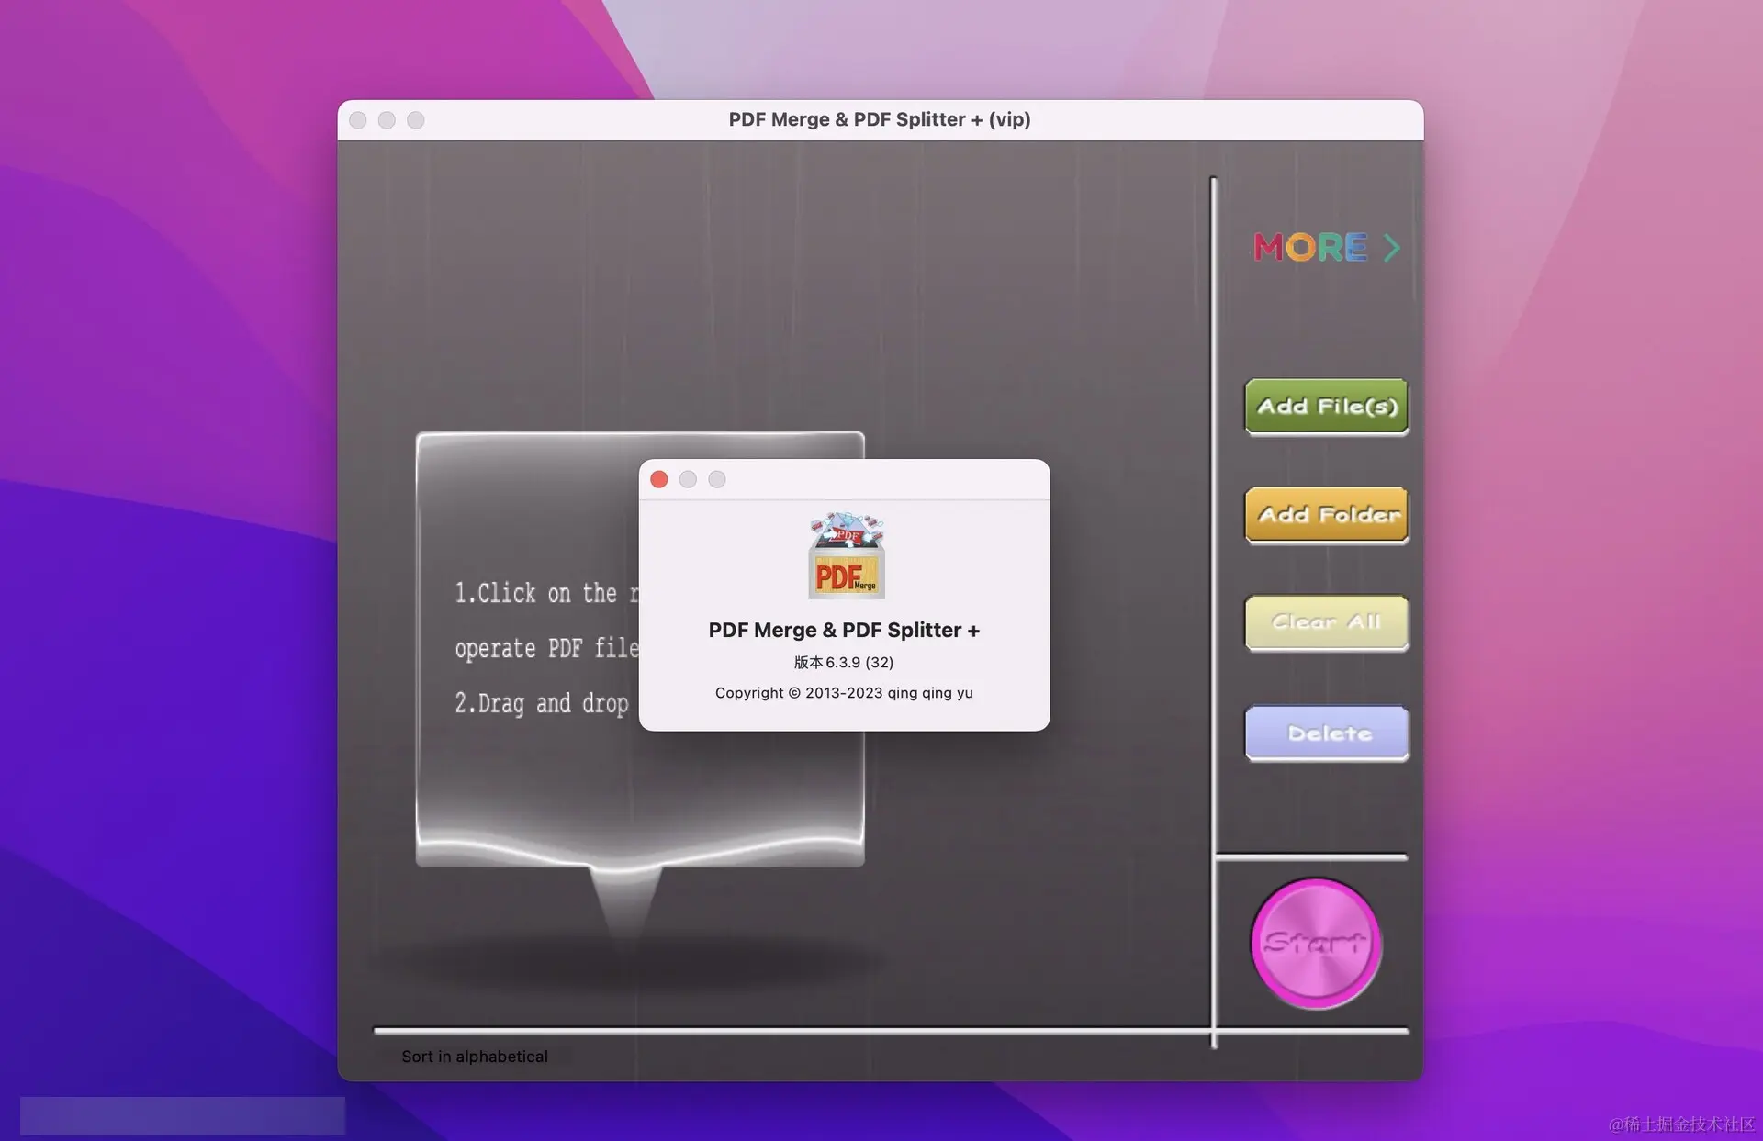Click the blue Delete button
Screen dimensions: 1763x1141
[x=1326, y=733]
